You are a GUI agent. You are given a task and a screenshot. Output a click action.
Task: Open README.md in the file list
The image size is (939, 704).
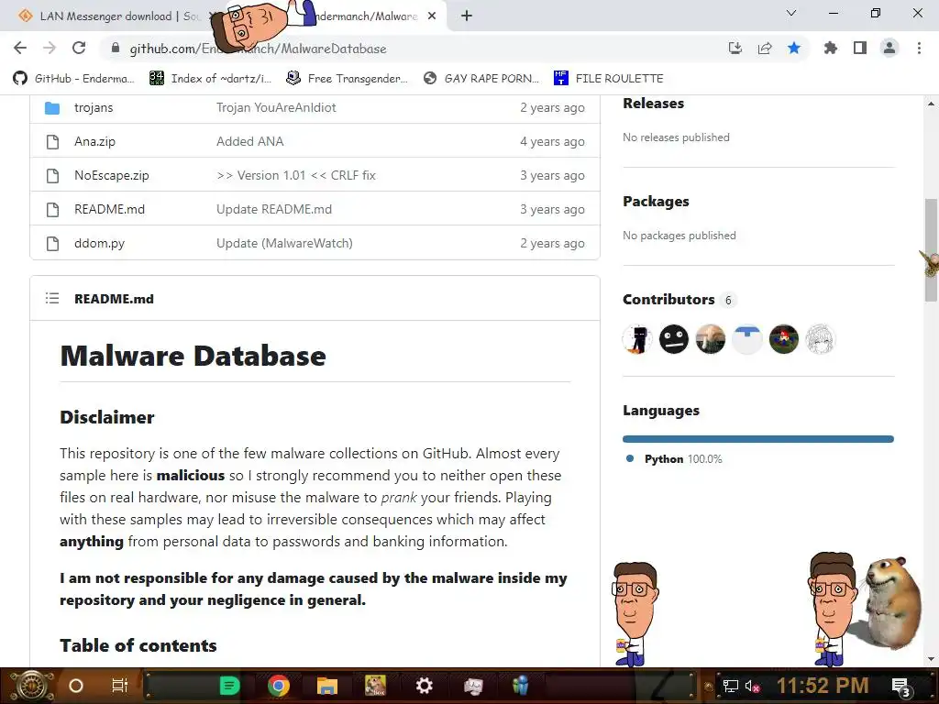pyautogui.click(x=110, y=210)
